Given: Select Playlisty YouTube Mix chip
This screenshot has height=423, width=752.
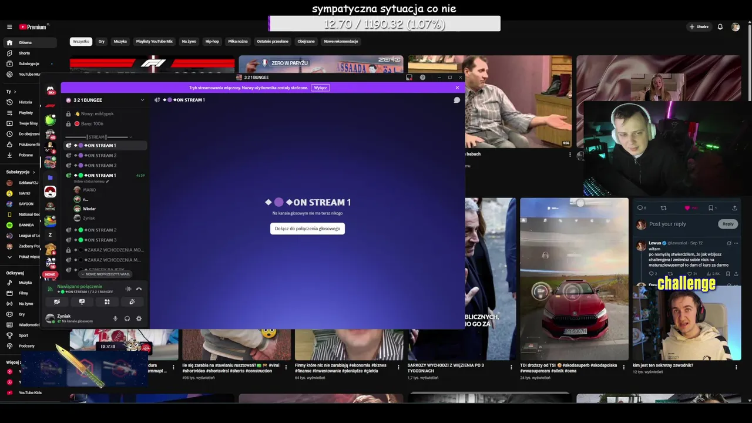Looking at the screenshot, I should (155, 42).
